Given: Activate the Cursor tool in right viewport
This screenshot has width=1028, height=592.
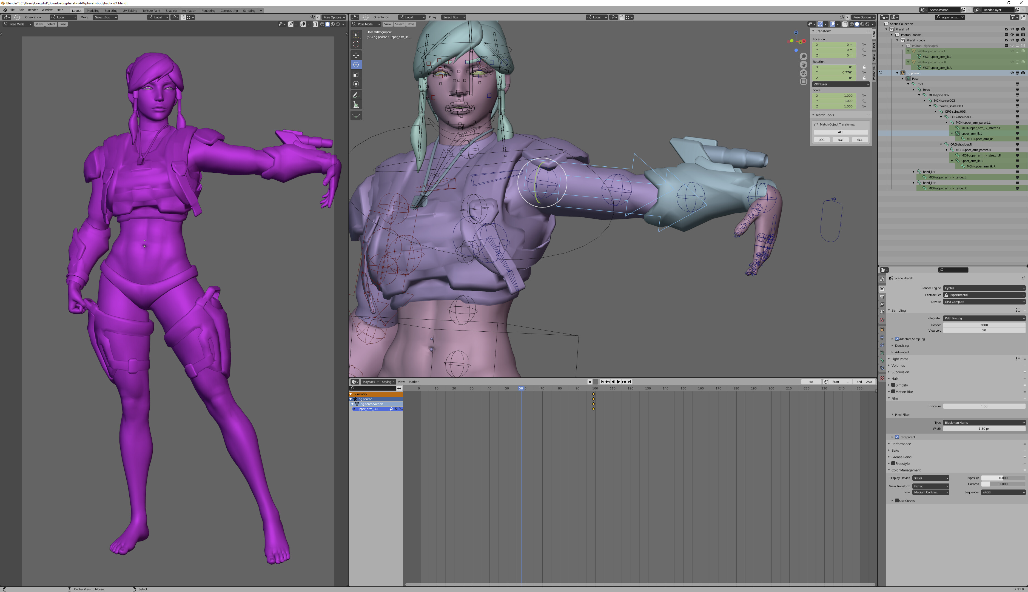Looking at the screenshot, I should [x=356, y=44].
